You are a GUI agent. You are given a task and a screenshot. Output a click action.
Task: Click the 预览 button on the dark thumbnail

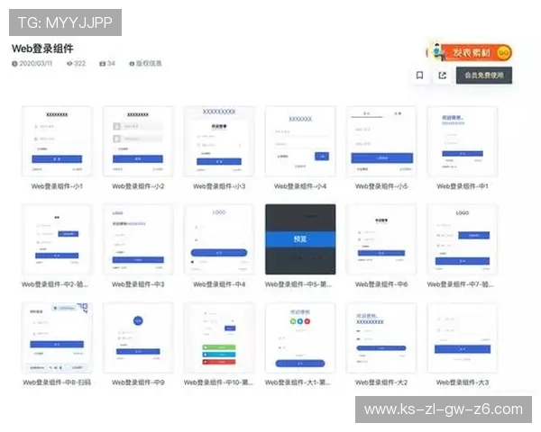(300, 239)
